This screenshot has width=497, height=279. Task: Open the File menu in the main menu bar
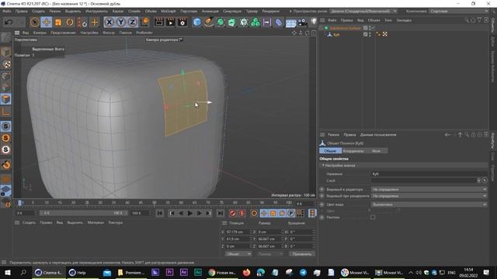[x=7, y=11]
